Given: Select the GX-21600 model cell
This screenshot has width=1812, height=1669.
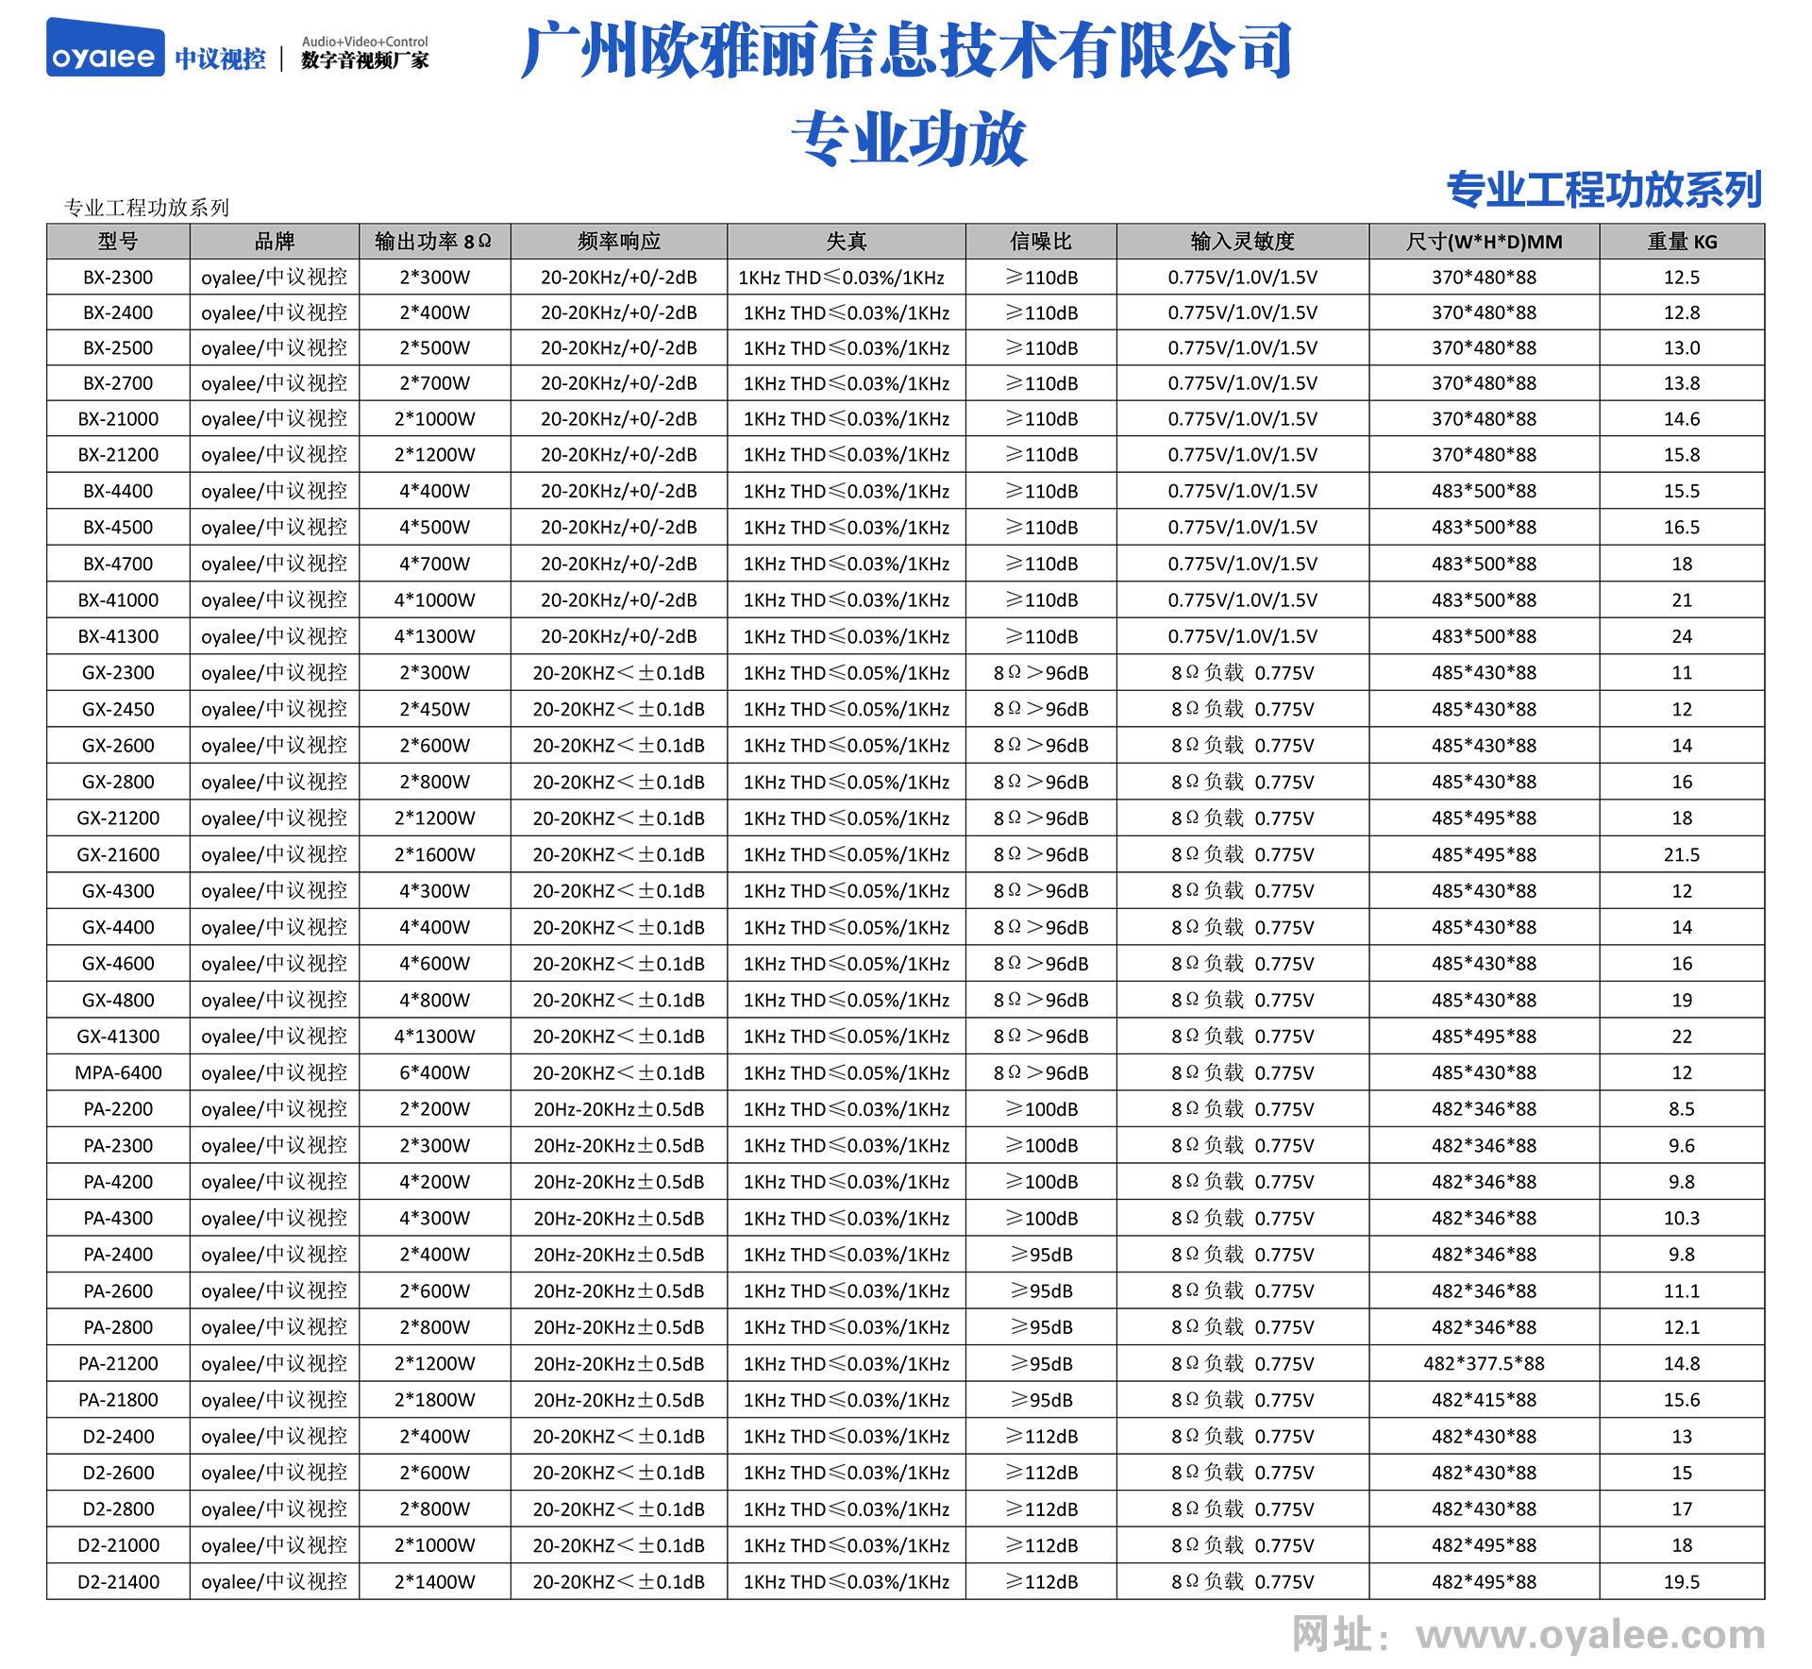Looking at the screenshot, I should (x=118, y=854).
